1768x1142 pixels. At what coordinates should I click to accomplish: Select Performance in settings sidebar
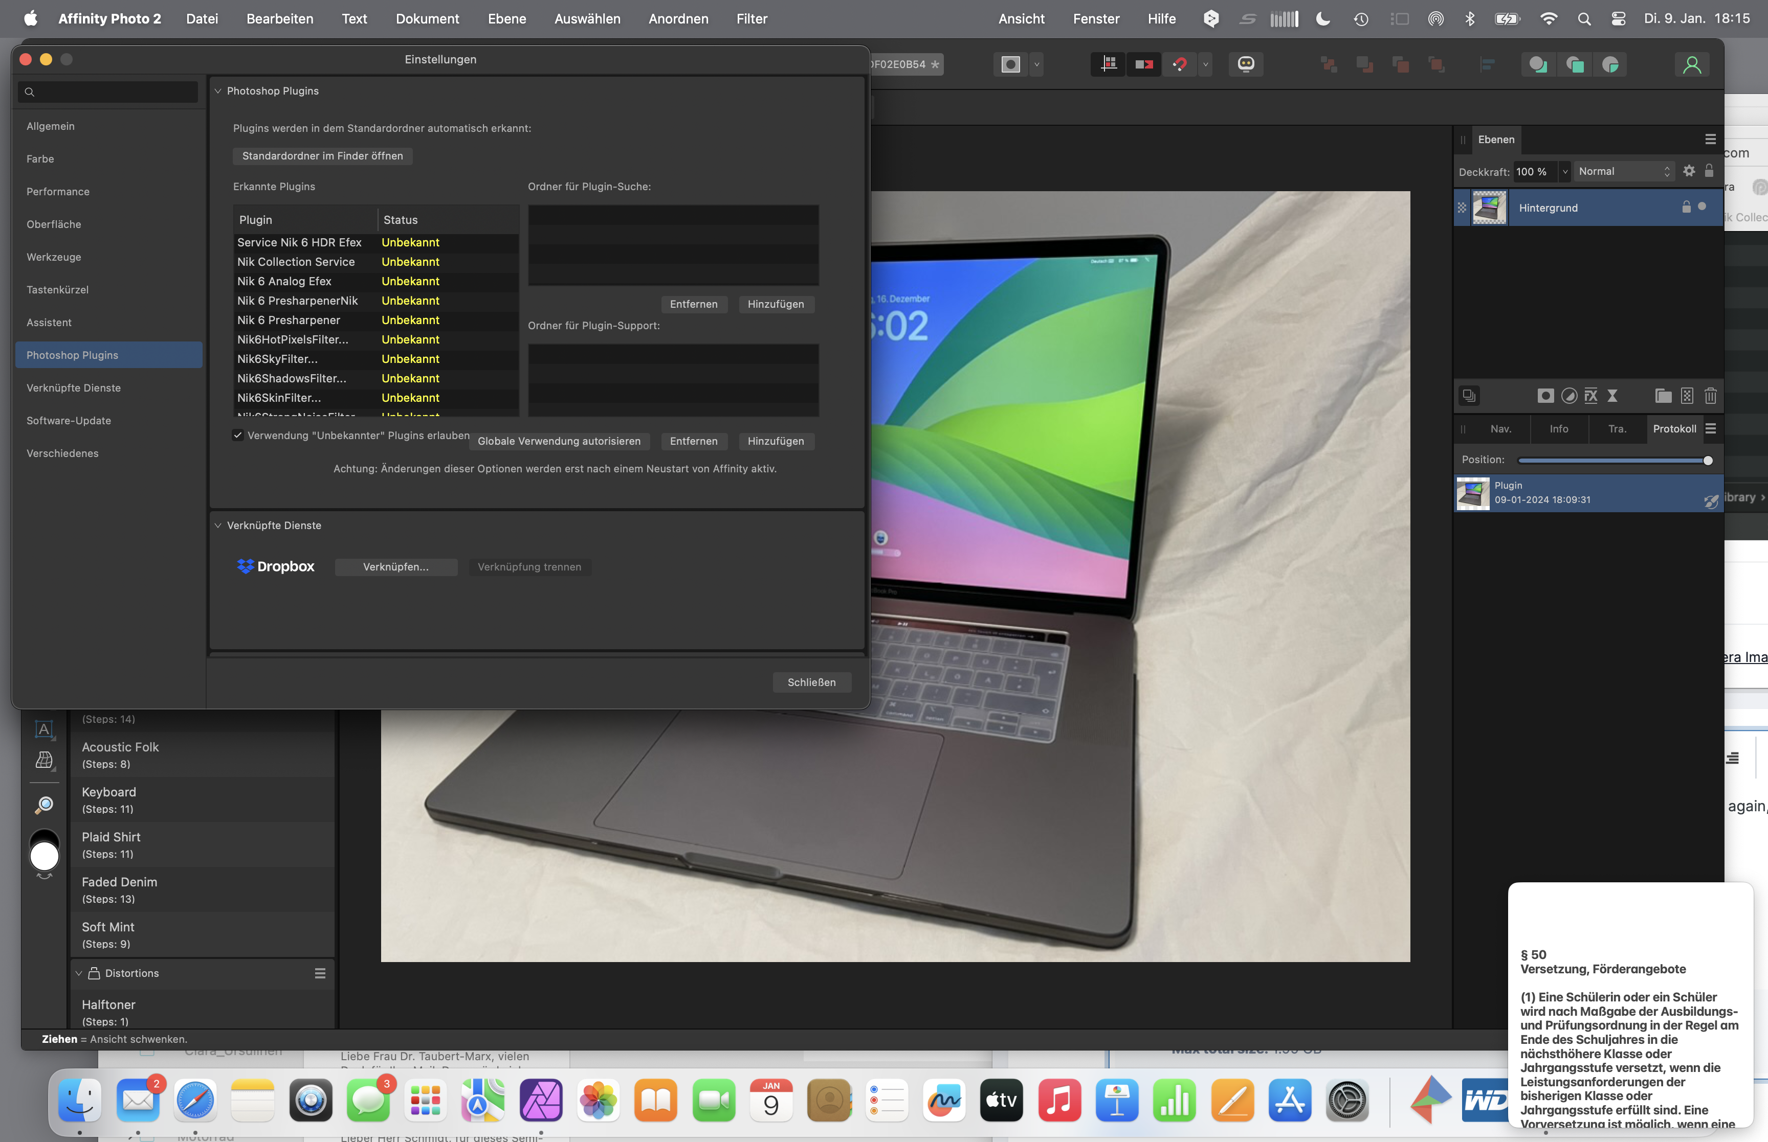[x=108, y=191]
